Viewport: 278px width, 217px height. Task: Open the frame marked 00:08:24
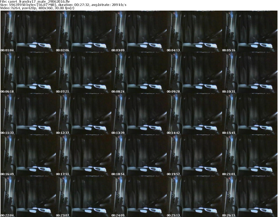tap(139, 73)
